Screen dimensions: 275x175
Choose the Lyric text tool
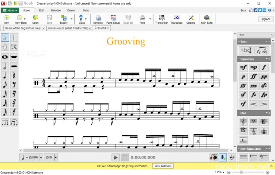pos(262,50)
